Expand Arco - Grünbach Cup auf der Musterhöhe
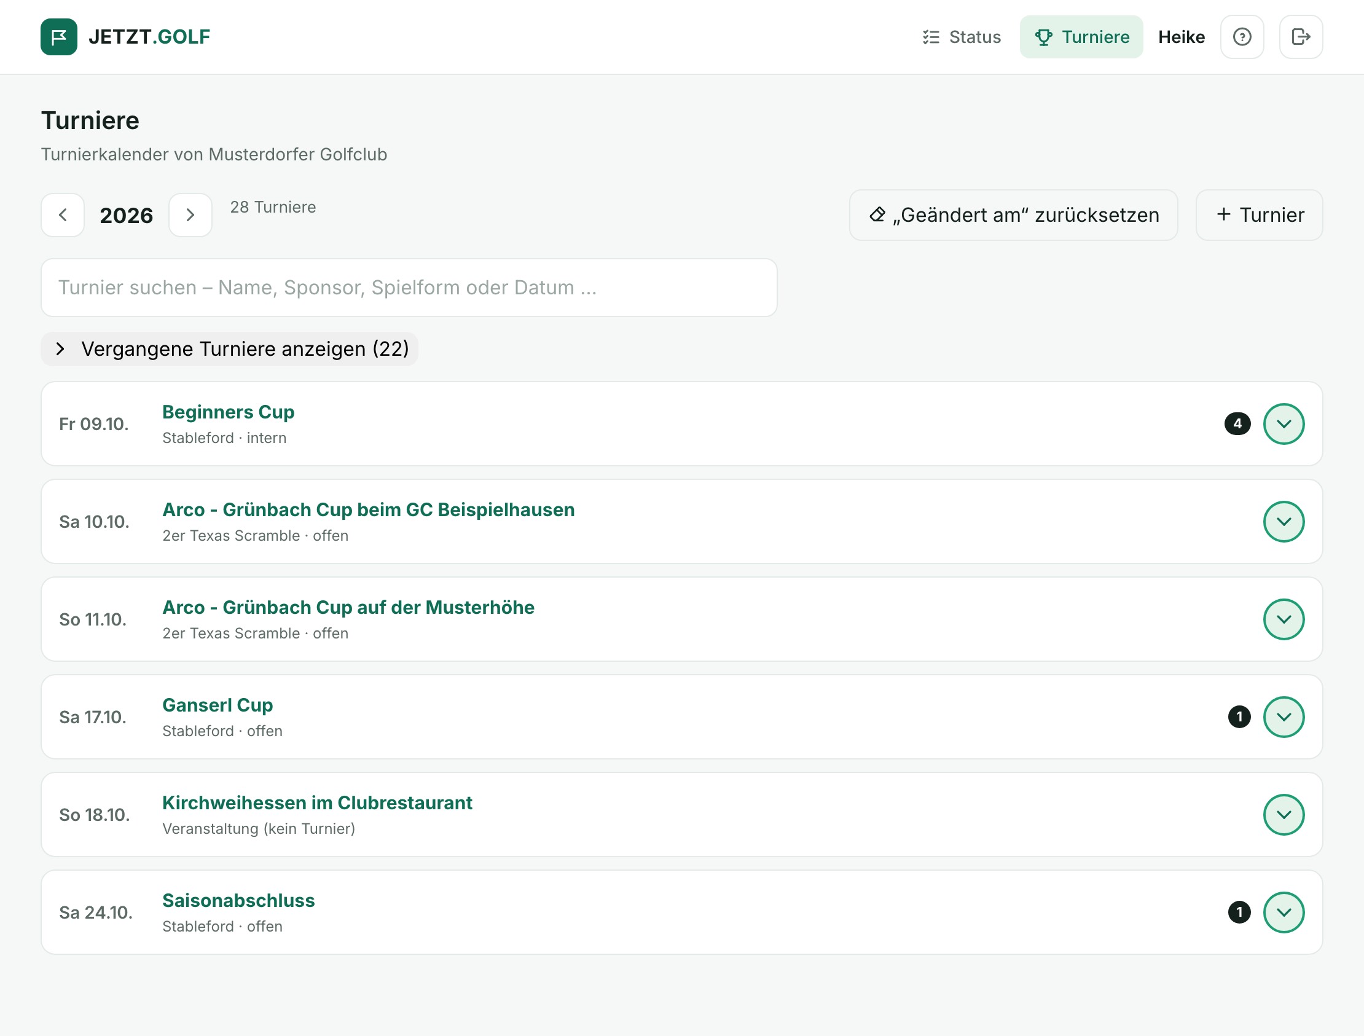The height and width of the screenshot is (1036, 1364). click(x=1284, y=619)
